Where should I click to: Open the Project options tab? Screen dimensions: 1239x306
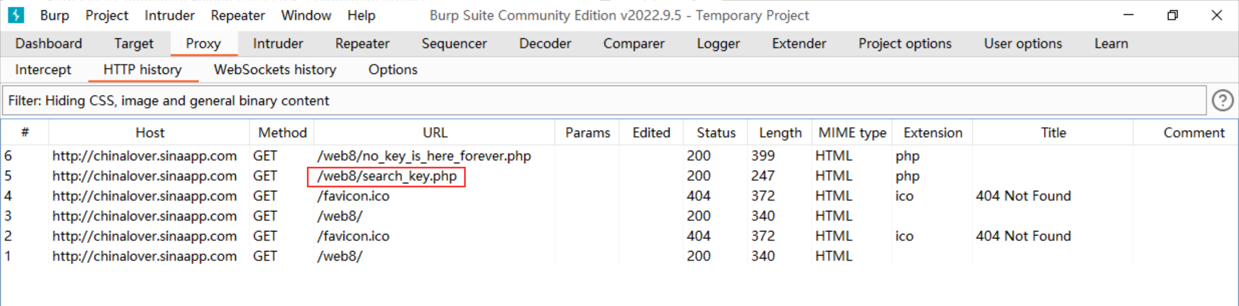click(x=905, y=44)
